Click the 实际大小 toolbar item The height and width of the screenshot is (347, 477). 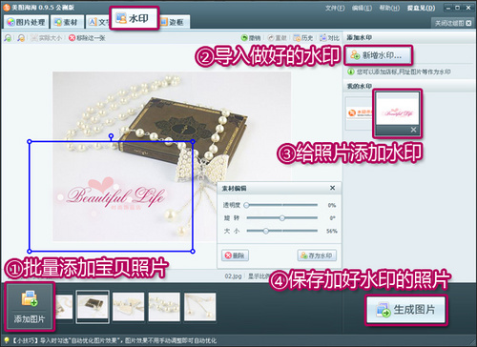[x=47, y=38]
